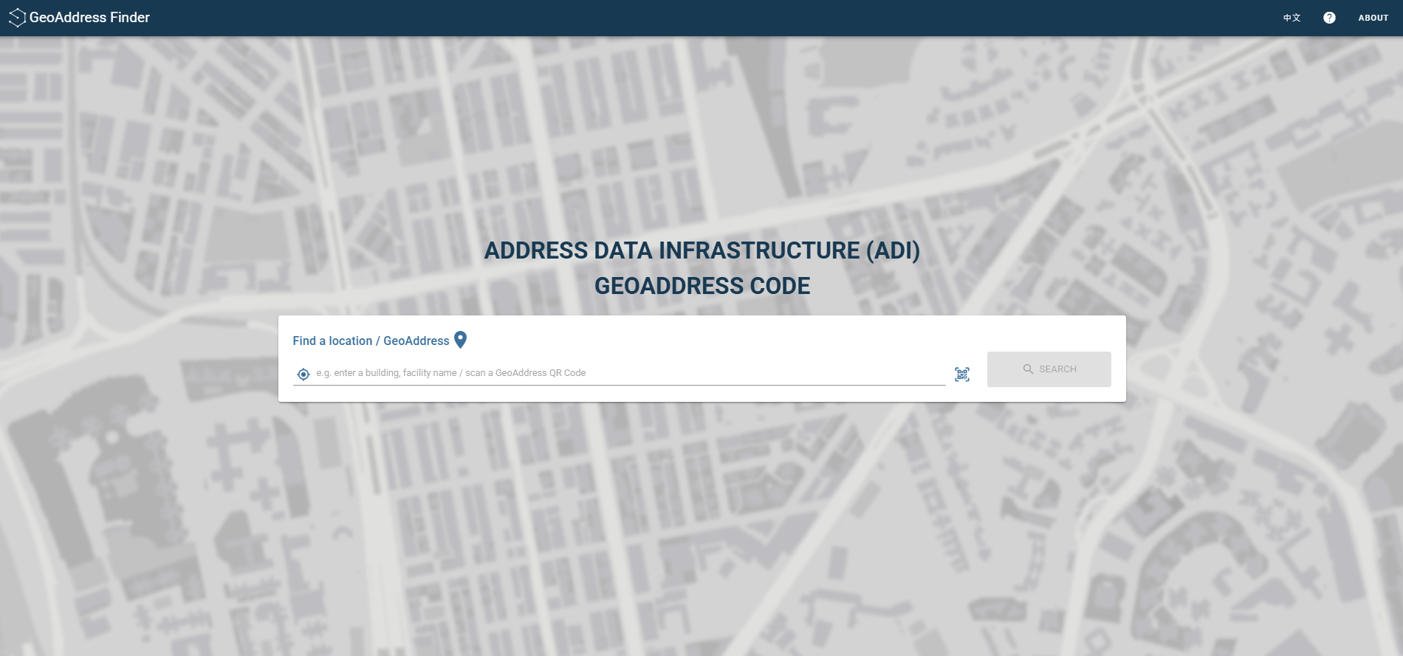Switch language to 中文

1291,18
